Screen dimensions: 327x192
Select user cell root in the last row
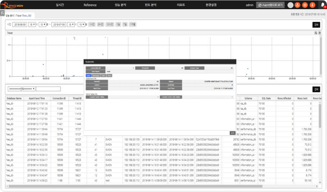pos(107,180)
